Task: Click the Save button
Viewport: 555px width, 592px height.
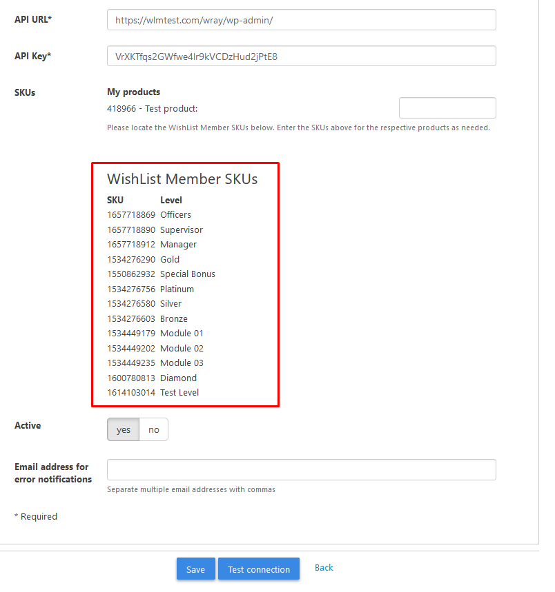Action: (x=196, y=569)
